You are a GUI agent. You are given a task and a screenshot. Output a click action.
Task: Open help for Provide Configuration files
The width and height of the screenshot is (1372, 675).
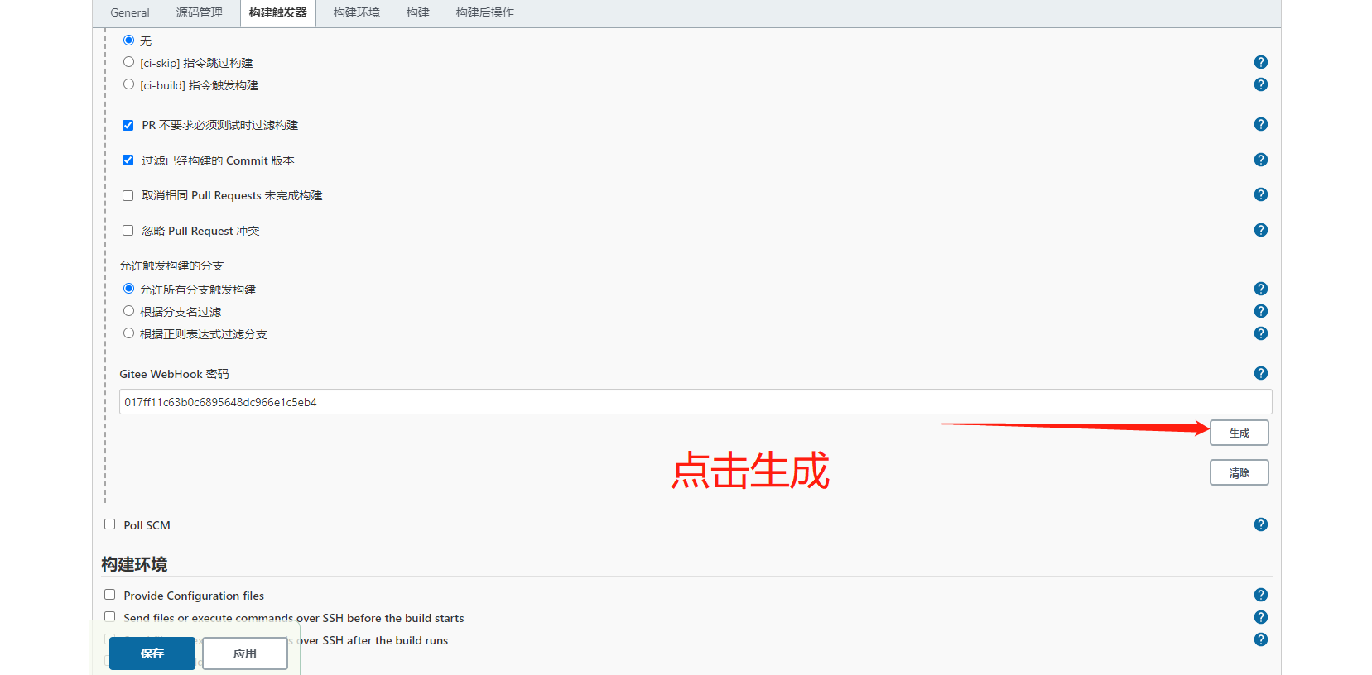[1260, 595]
